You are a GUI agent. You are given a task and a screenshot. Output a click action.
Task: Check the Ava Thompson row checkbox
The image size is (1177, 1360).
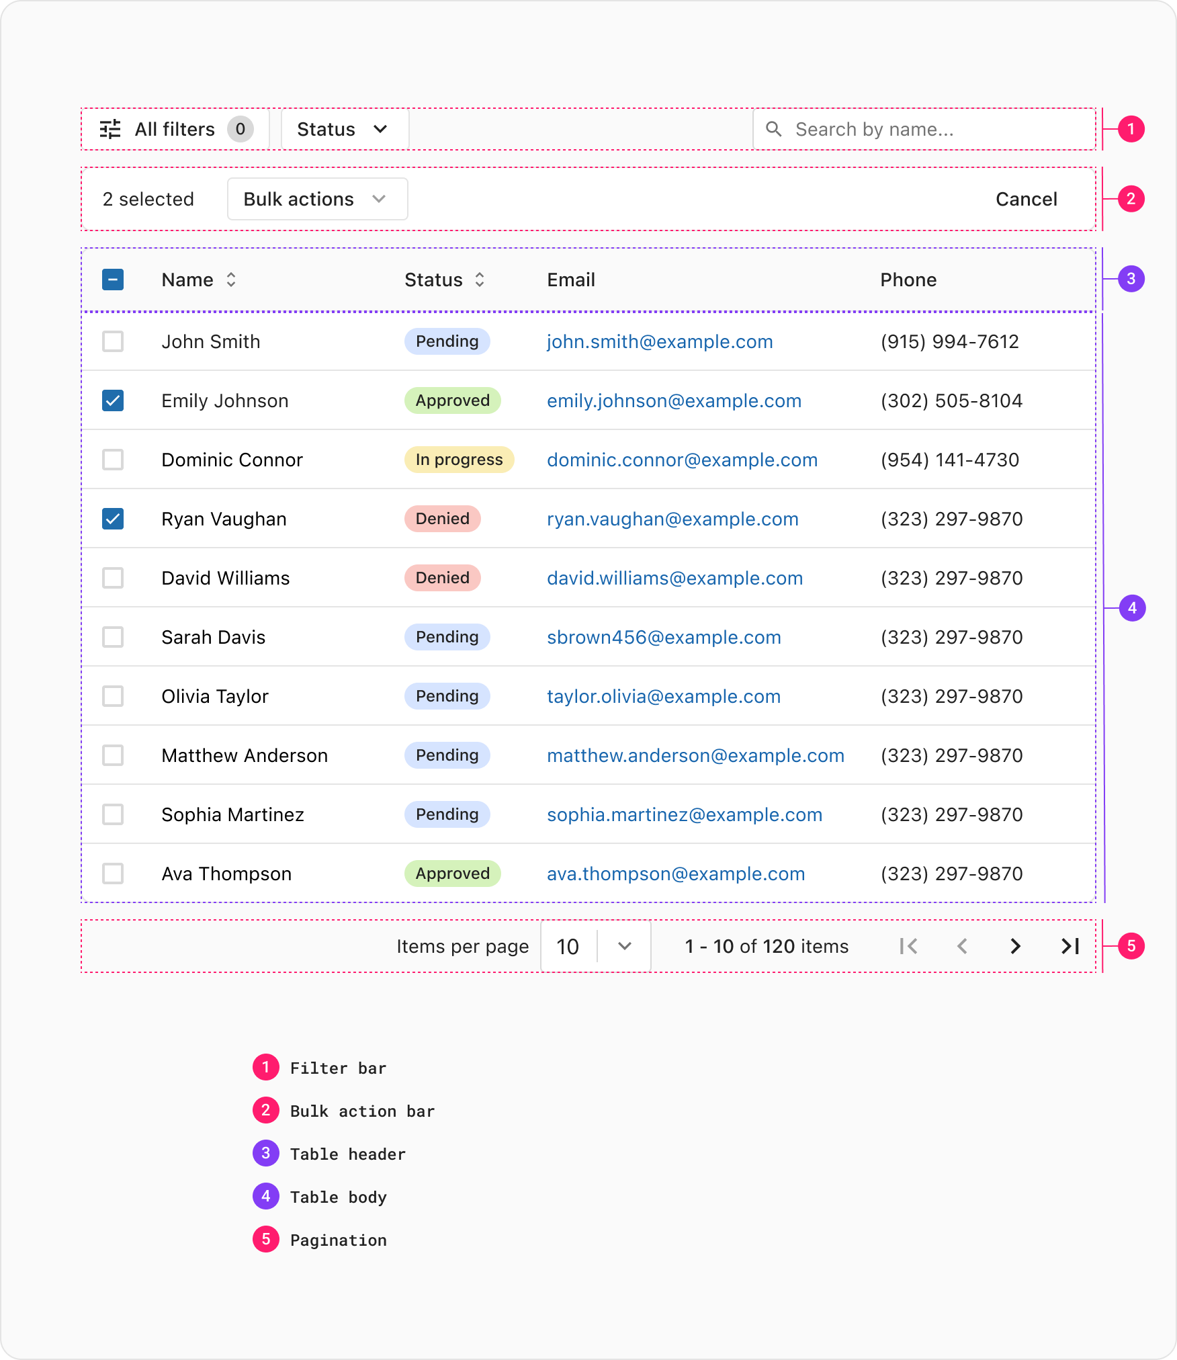(113, 874)
